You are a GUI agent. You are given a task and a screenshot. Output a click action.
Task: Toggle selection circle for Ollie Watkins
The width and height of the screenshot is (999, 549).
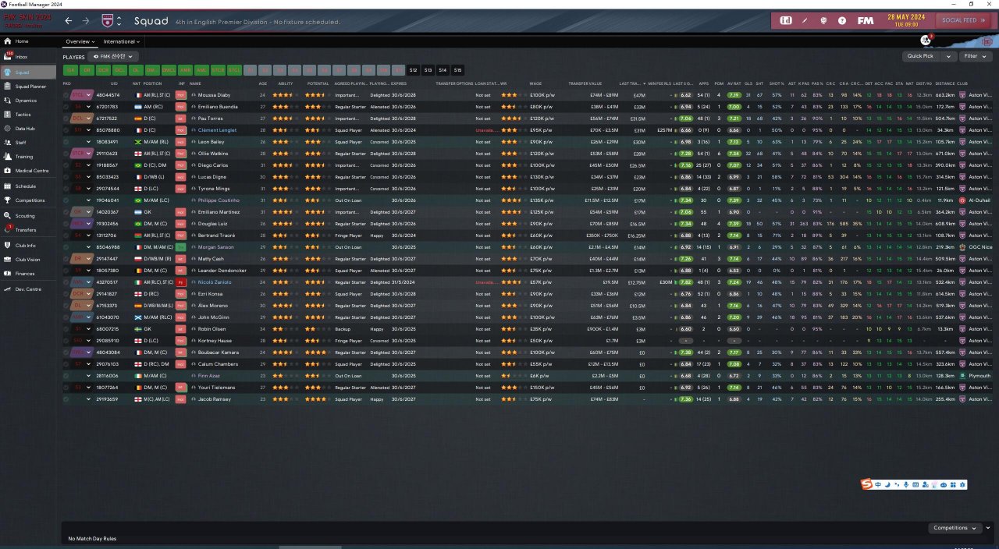coord(66,154)
